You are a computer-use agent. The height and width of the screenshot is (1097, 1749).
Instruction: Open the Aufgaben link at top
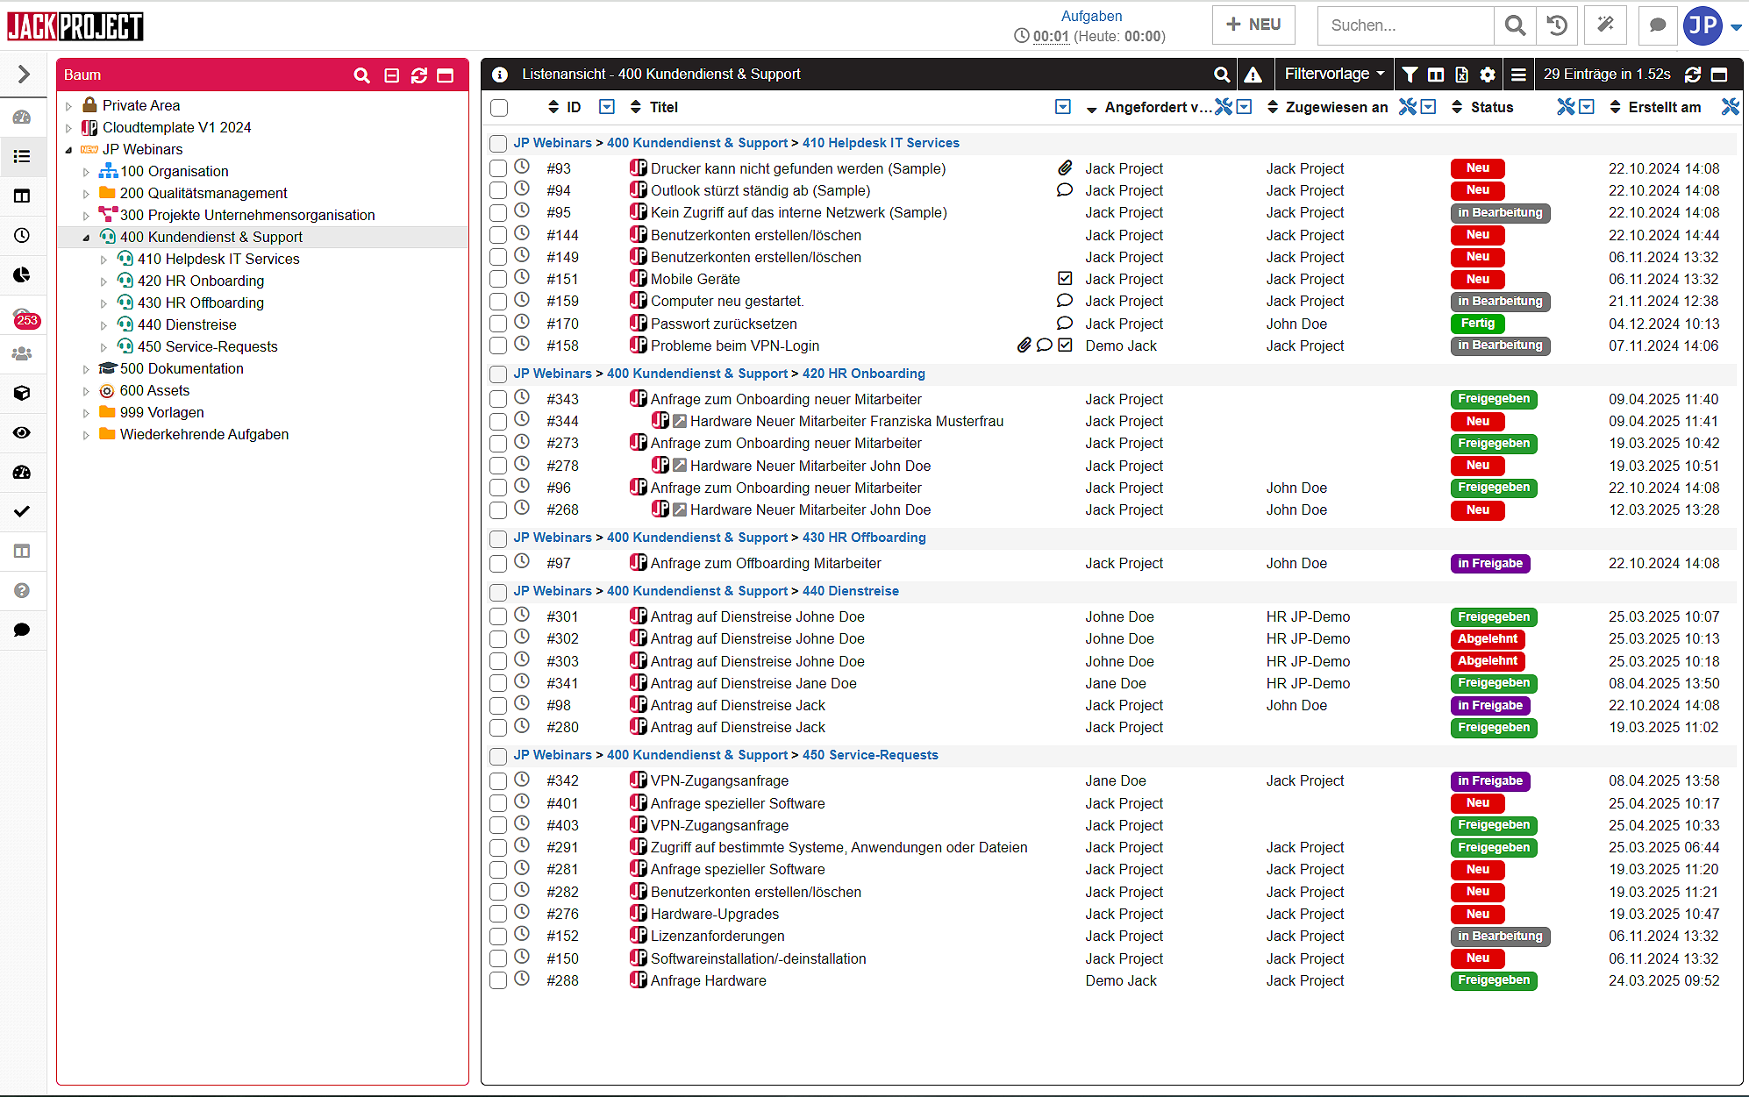(1091, 16)
